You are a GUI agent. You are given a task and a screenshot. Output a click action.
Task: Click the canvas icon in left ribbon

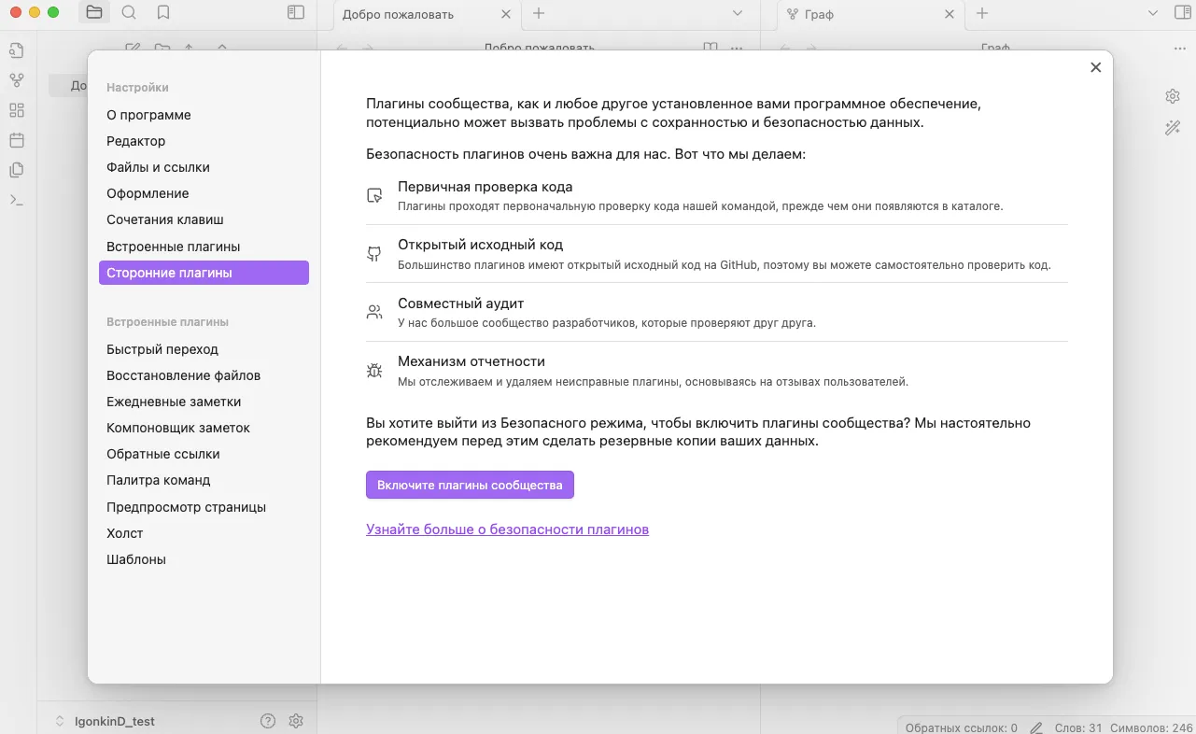pyautogui.click(x=17, y=110)
